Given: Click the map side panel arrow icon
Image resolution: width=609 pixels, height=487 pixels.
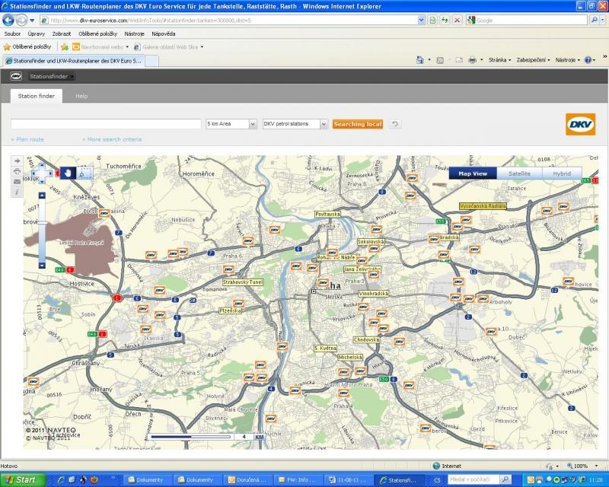Looking at the screenshot, I should (17, 161).
